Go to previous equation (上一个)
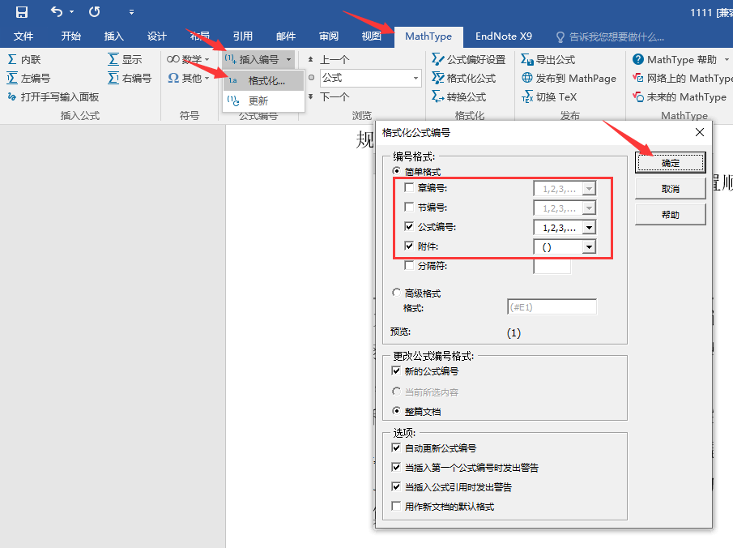 (x=329, y=59)
